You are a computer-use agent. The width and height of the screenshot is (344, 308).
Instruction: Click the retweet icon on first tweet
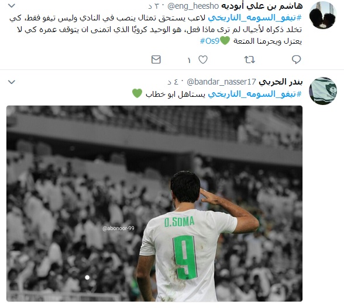(x=249, y=60)
